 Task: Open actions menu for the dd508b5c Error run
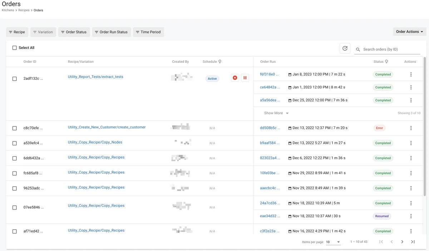pos(411,127)
